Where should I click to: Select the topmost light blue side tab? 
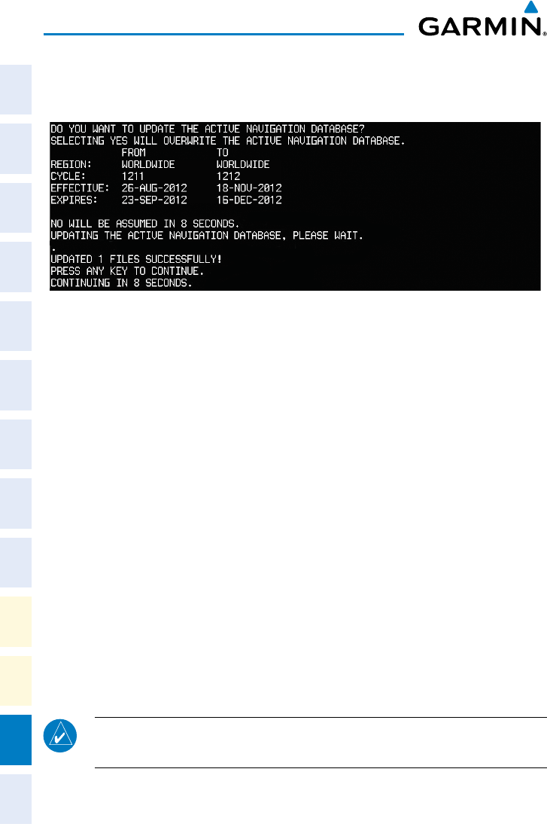(16, 89)
